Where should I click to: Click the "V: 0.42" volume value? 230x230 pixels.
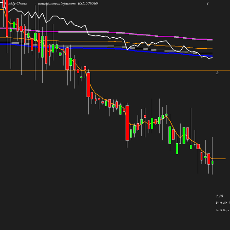click(221, 203)
